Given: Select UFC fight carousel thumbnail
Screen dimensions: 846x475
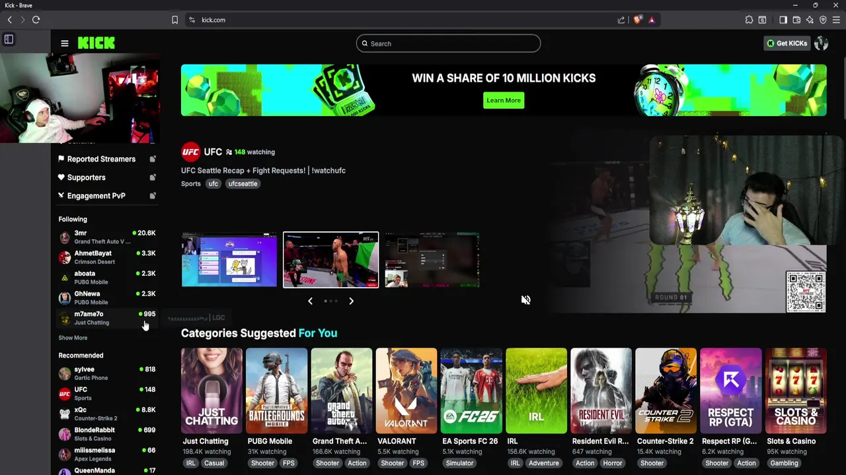Looking at the screenshot, I should [330, 260].
